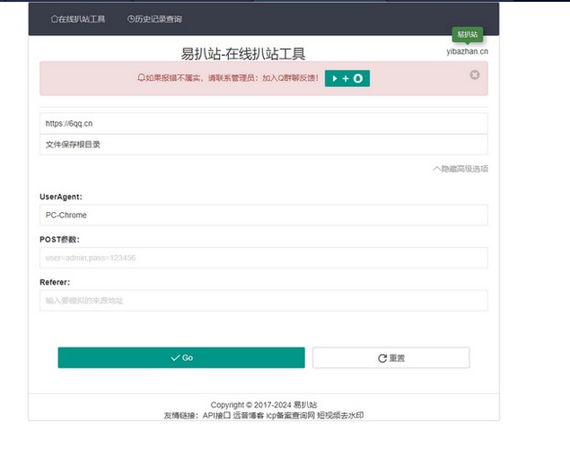Click the green 易扒站 badge
570x467 pixels.
pos(468,34)
